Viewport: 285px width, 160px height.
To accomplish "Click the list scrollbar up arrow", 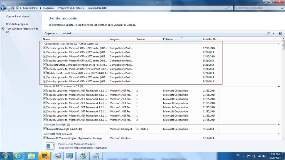I will click(x=283, y=39).
